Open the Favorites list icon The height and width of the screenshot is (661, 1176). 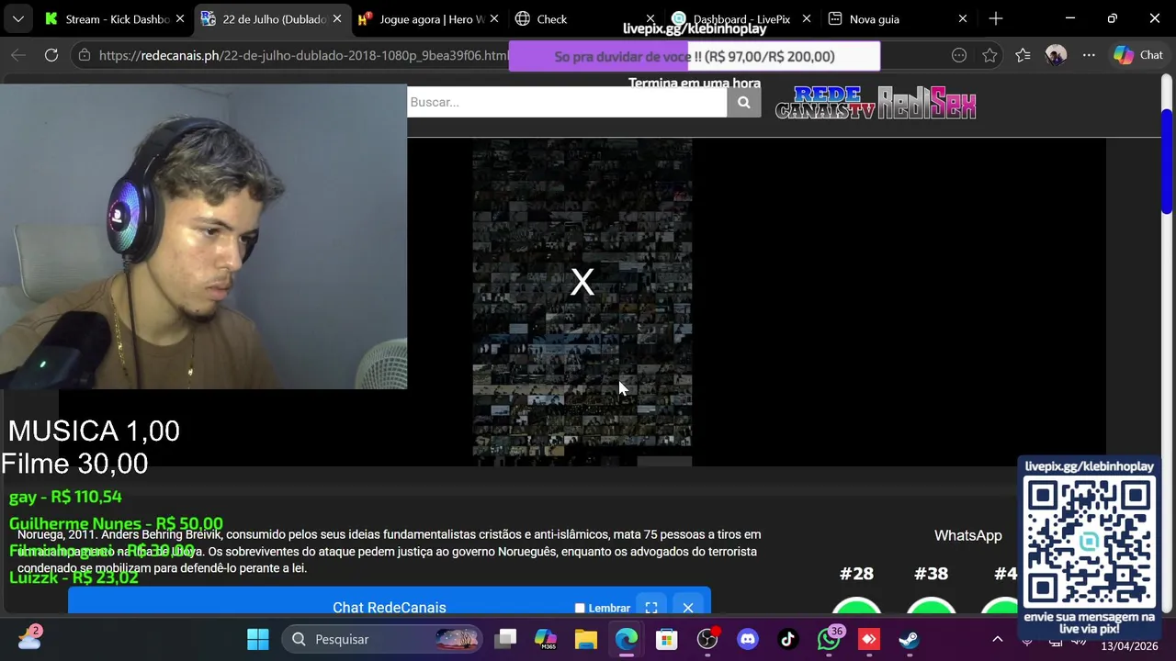point(1023,55)
